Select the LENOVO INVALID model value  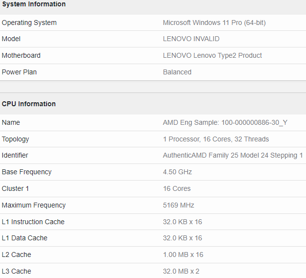(191, 39)
